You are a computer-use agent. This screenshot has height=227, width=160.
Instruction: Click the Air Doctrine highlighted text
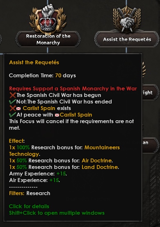(97, 161)
